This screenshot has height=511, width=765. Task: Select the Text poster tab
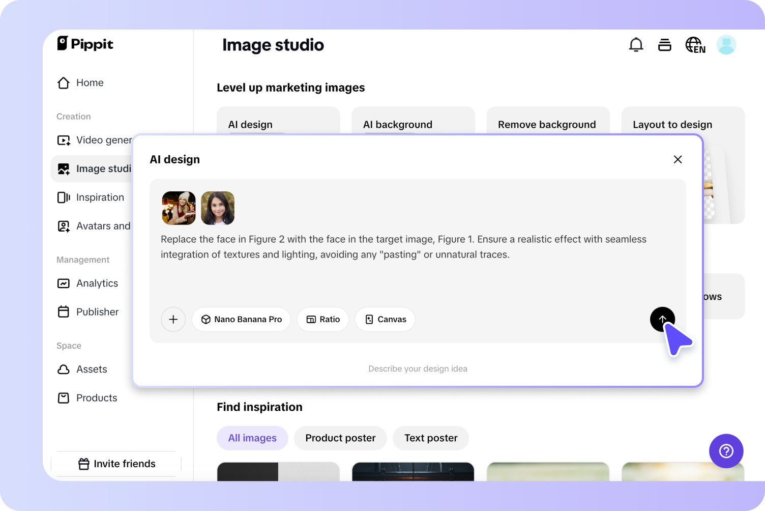(430, 438)
